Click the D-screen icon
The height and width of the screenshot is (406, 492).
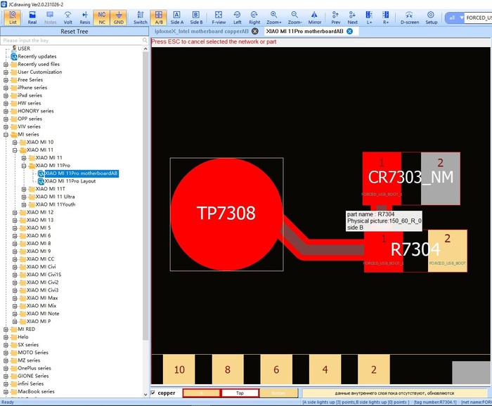pos(410,17)
